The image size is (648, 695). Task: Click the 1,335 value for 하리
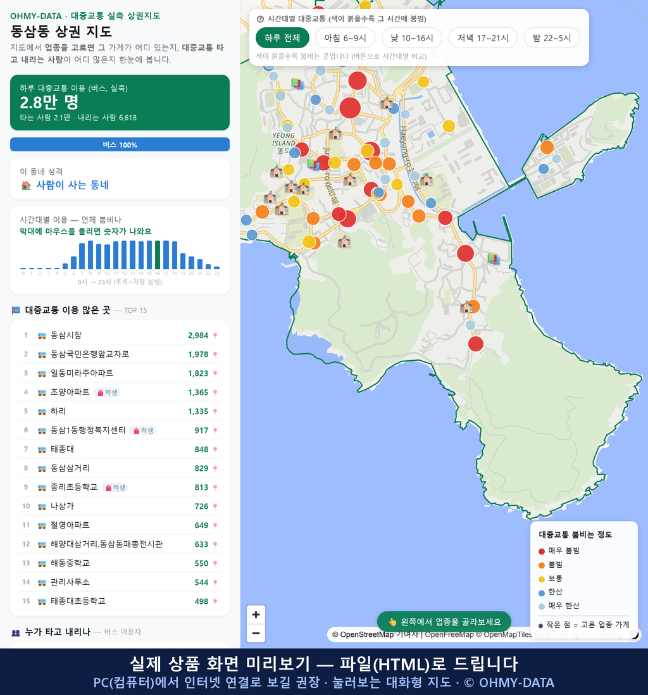198,412
